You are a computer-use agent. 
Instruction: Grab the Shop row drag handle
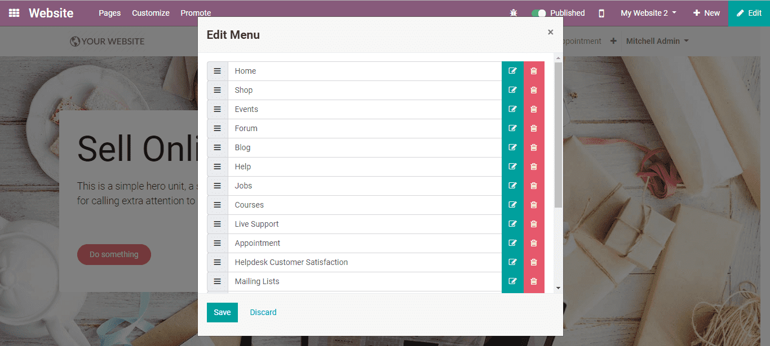click(x=218, y=90)
